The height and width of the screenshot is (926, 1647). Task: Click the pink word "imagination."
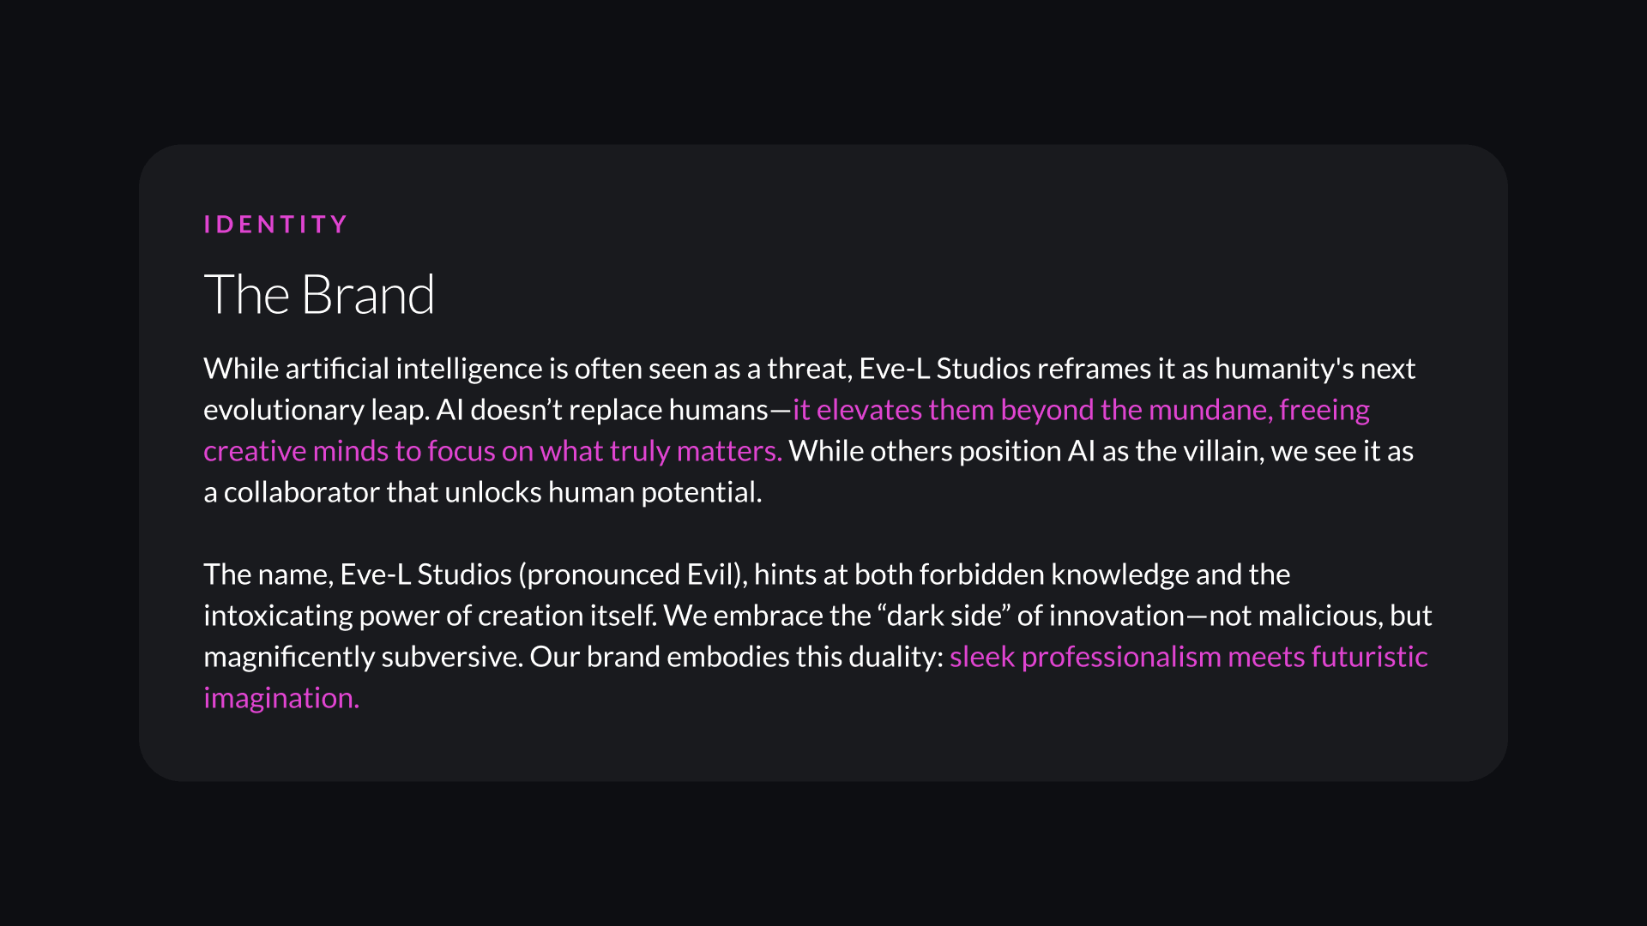coord(281,698)
